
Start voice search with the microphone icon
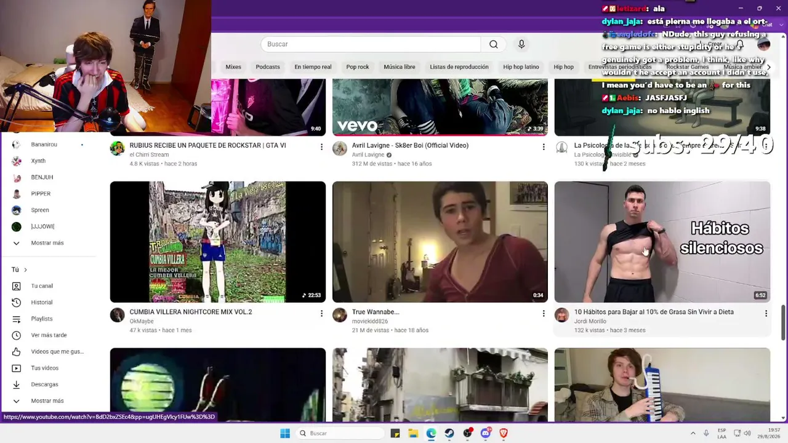pos(521,44)
